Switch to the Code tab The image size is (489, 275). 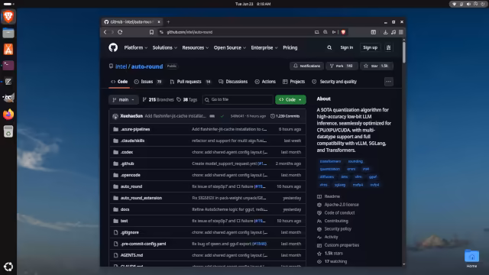[119, 82]
